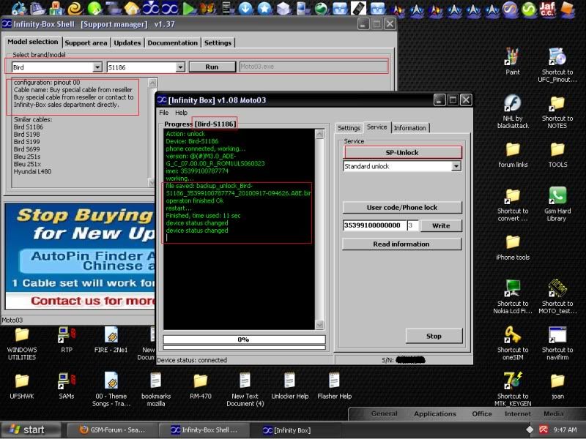This screenshot has width=586, height=439.
Task: Open Shortcut to NOTES folder icon
Action: [557, 111]
